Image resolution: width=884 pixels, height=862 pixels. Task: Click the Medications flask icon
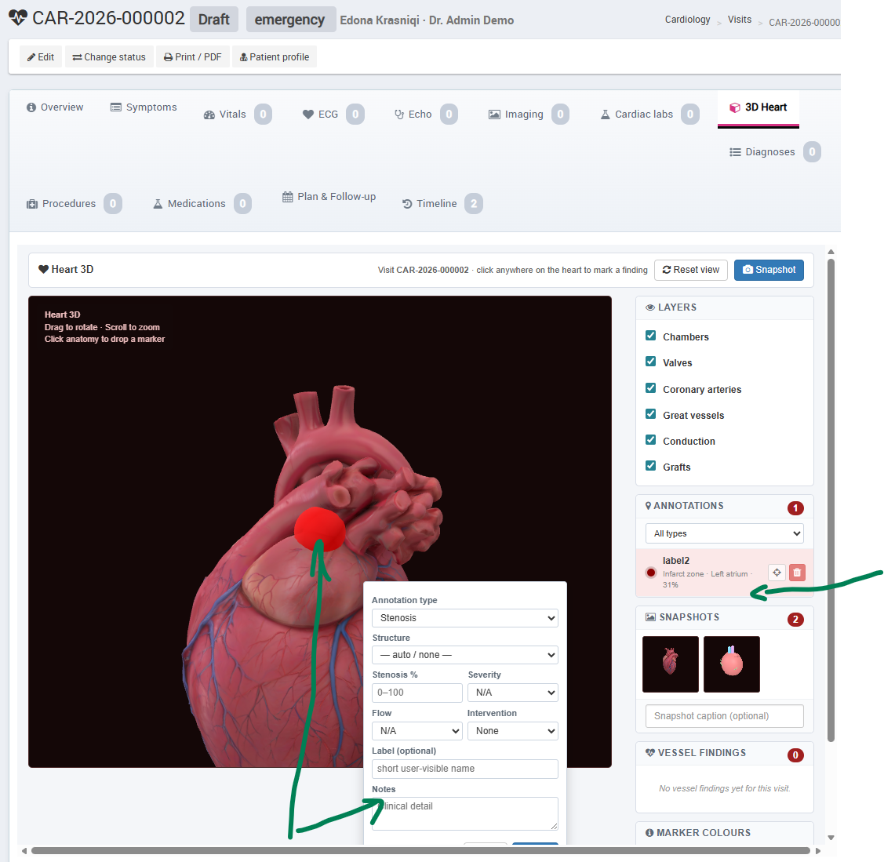pos(158,203)
